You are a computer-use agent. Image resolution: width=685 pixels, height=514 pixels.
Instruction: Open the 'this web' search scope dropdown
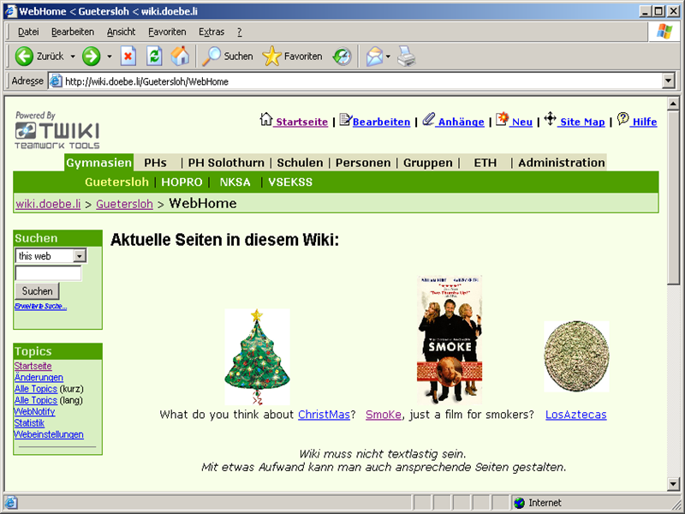[x=79, y=256]
